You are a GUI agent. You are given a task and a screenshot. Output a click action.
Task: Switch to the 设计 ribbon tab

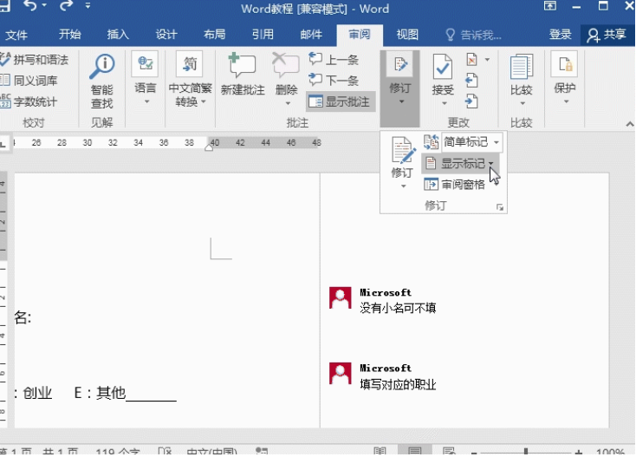166,35
